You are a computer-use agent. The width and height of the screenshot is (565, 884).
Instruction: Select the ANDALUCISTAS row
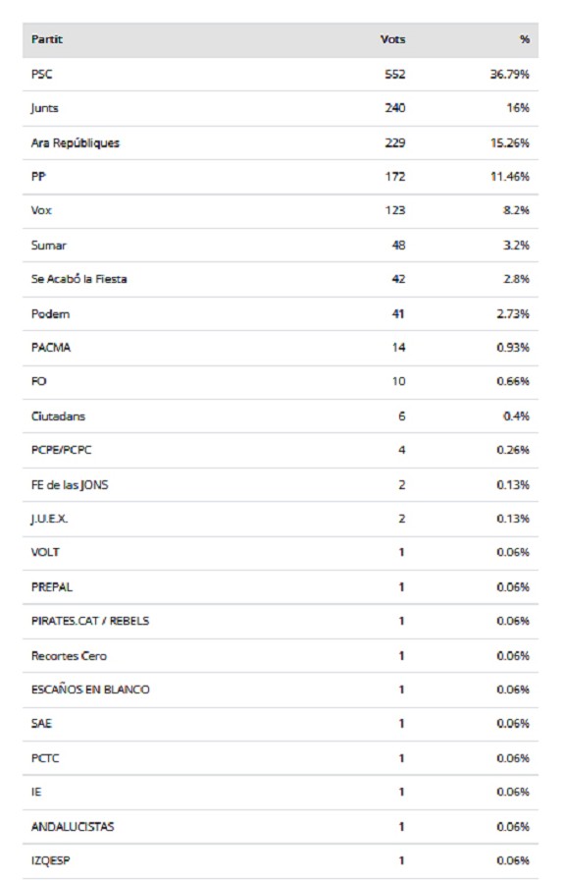coord(281,827)
